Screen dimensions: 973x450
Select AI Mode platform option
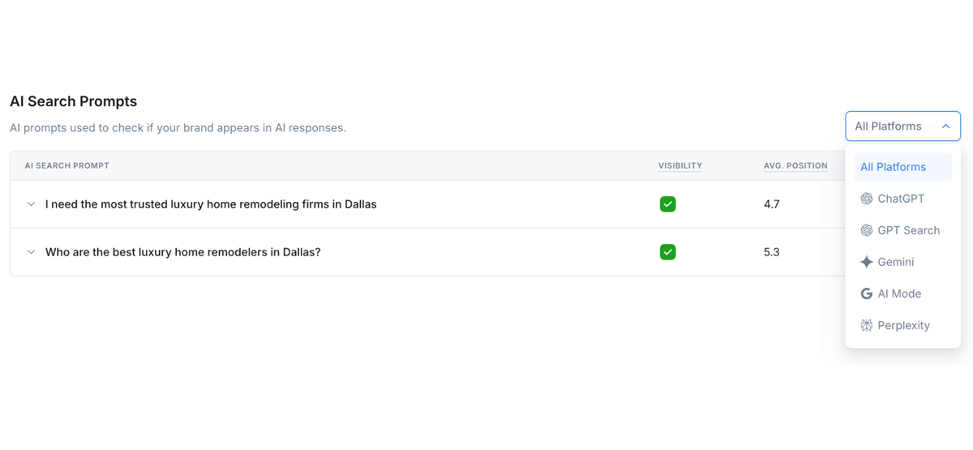click(x=899, y=294)
